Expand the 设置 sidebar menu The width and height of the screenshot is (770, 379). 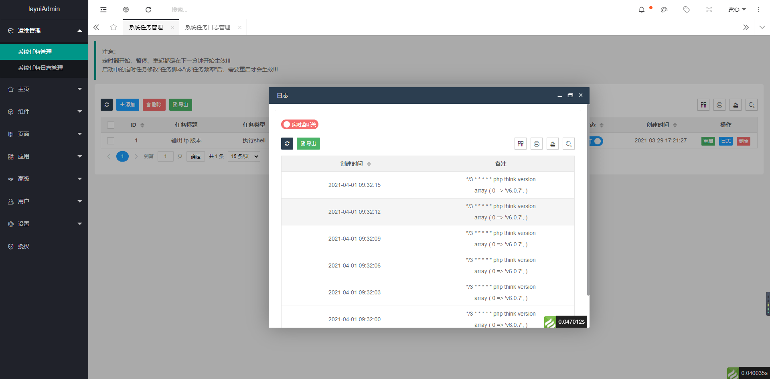(44, 224)
